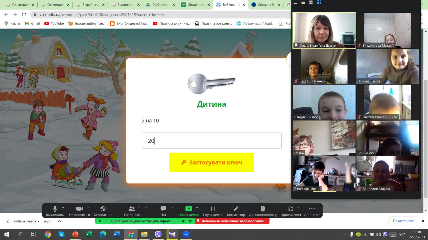
Task: Open the Комментировать pencil tool
Action: (x=236, y=209)
